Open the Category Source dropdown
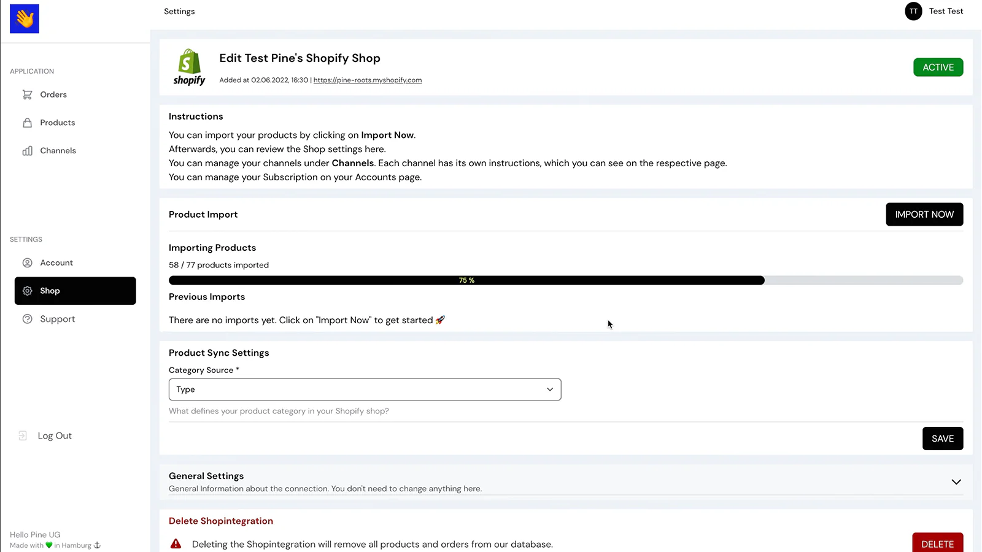Screen dimensions: 982x552 coord(365,389)
